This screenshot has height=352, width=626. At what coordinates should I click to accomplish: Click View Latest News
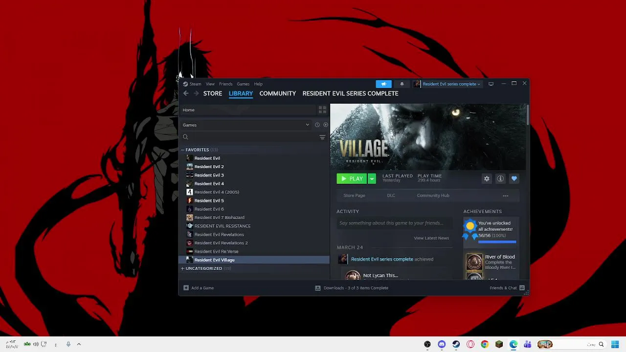coord(431,238)
